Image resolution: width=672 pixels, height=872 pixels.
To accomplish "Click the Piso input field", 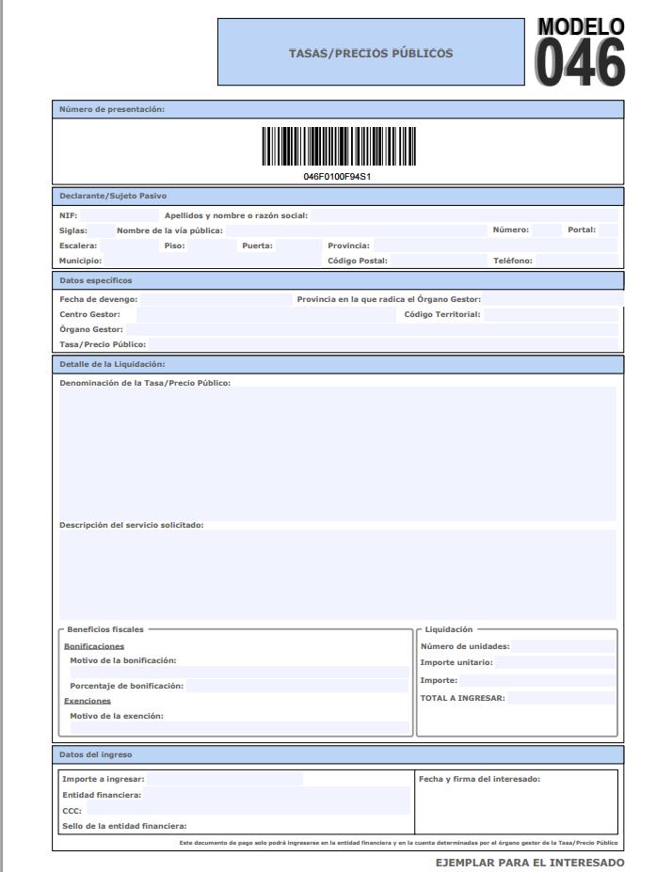I will pos(212,246).
